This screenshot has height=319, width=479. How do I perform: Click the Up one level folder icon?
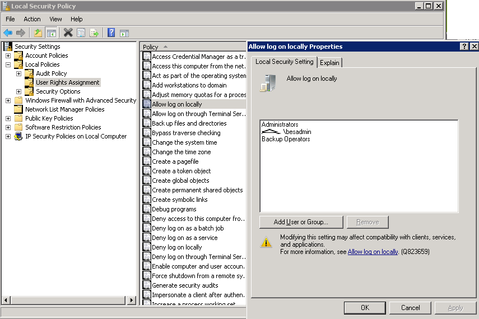coord(38,33)
